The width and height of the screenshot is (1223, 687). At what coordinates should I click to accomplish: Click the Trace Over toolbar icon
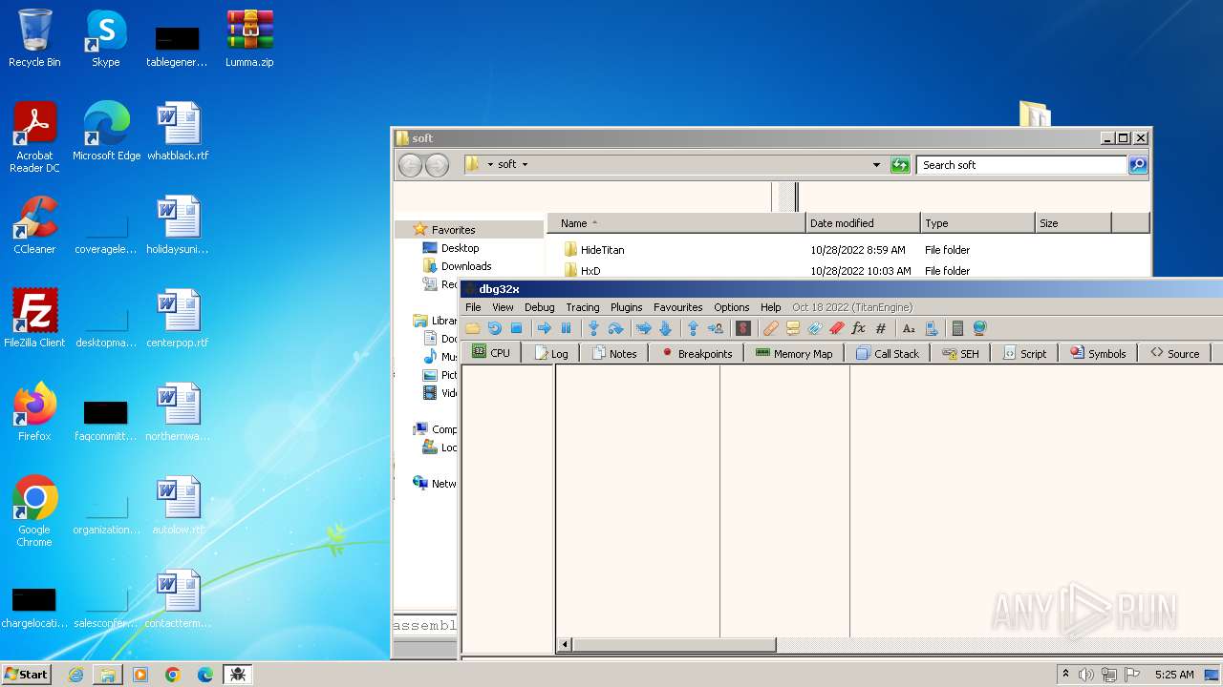666,328
